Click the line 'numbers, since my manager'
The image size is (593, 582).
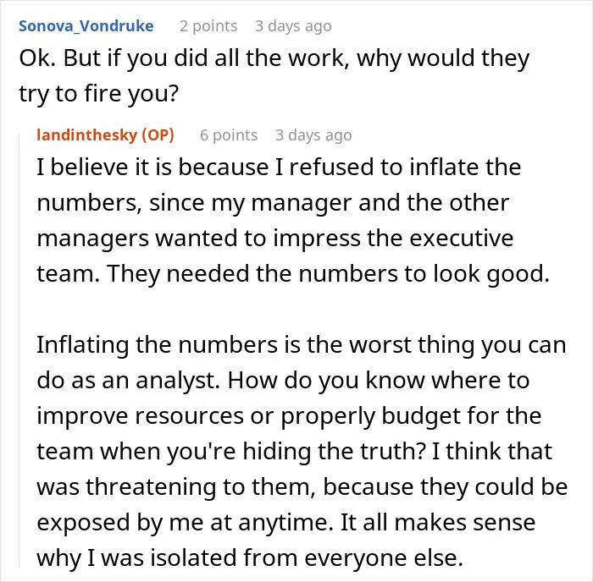click(x=273, y=203)
